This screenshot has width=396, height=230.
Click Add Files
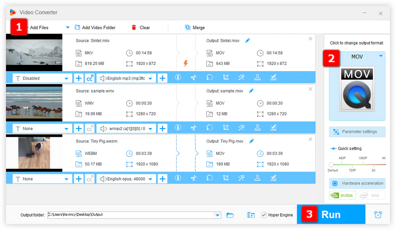pos(39,27)
